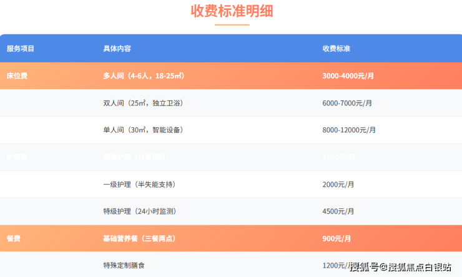This screenshot has height=277, width=462.
Task: Select the 2000元/月 nursing price
Action: 338,185
